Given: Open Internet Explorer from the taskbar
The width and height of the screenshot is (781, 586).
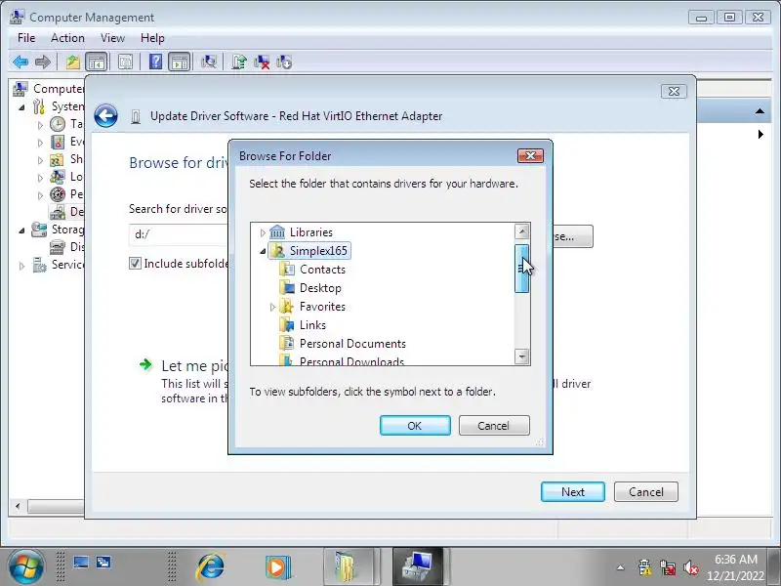Looking at the screenshot, I should (x=211, y=566).
